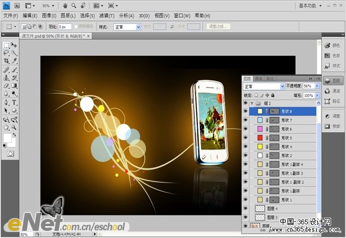The height and width of the screenshot is (238, 346).
Task: Select the Lasso tool
Action: 6,53
